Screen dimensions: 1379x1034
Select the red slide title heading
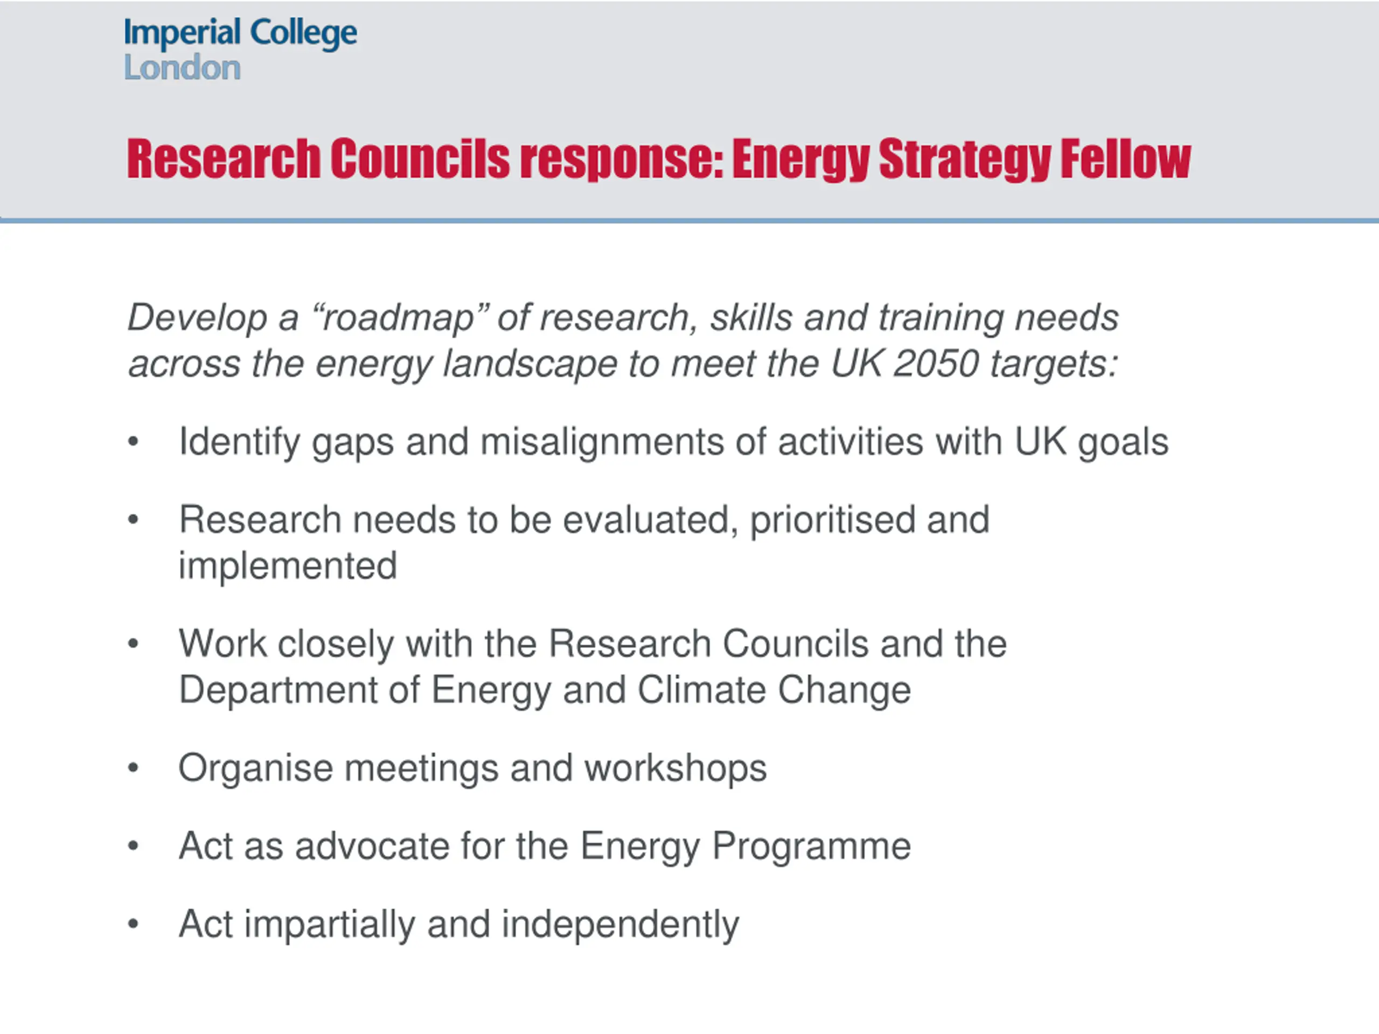[659, 159]
